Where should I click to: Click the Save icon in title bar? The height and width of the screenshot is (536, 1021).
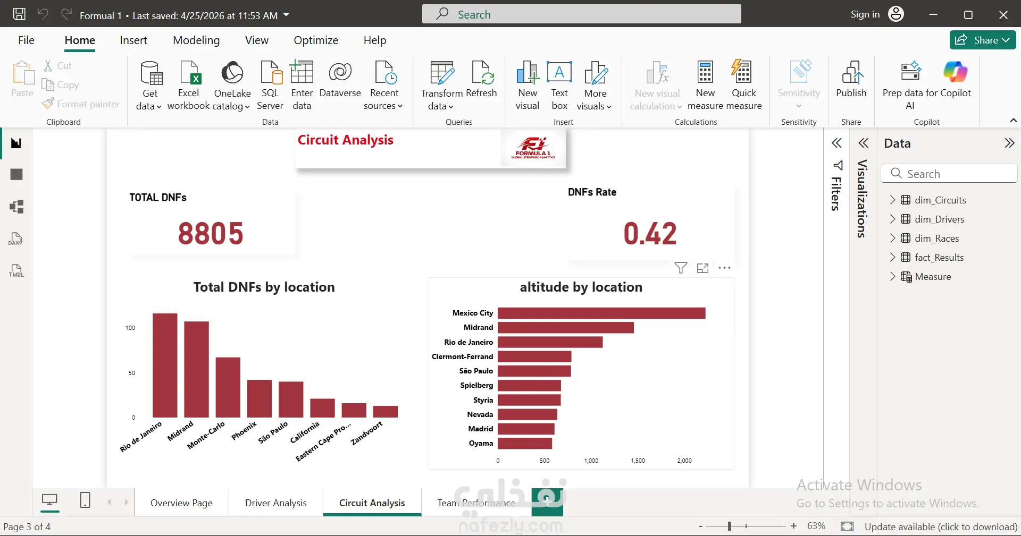click(19, 14)
